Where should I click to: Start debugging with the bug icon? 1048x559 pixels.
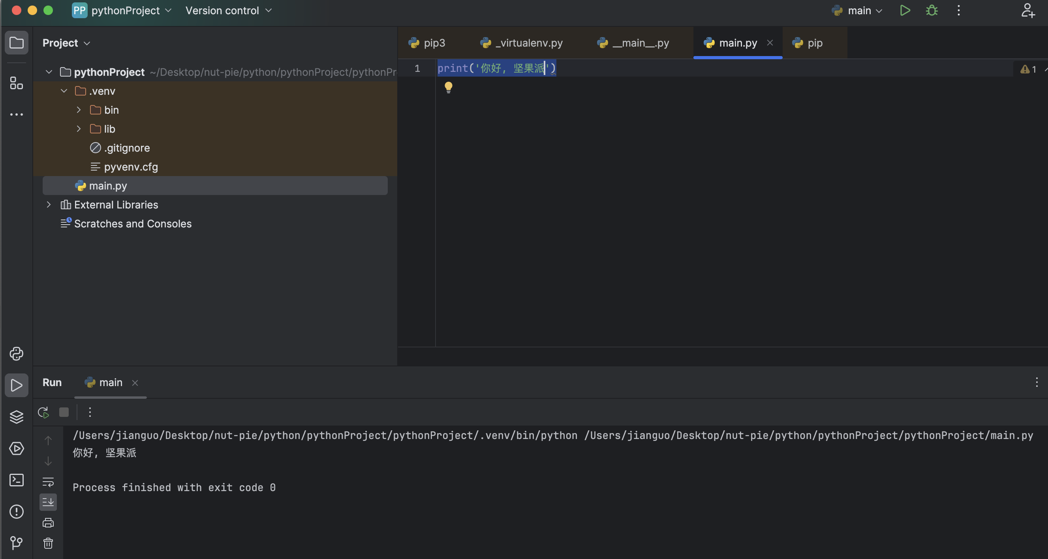point(932,11)
